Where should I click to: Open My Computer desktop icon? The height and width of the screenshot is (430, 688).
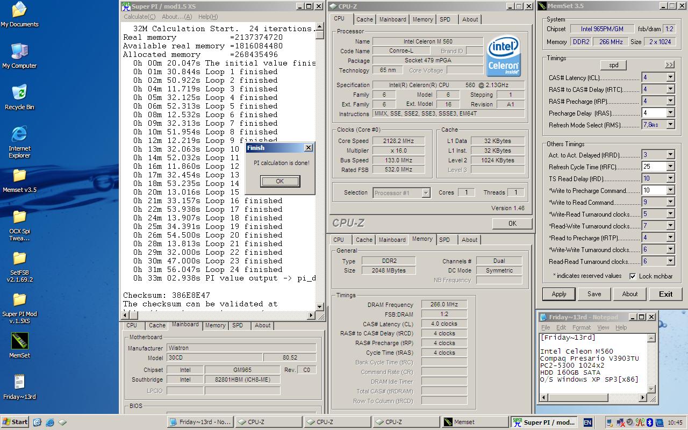[19, 56]
